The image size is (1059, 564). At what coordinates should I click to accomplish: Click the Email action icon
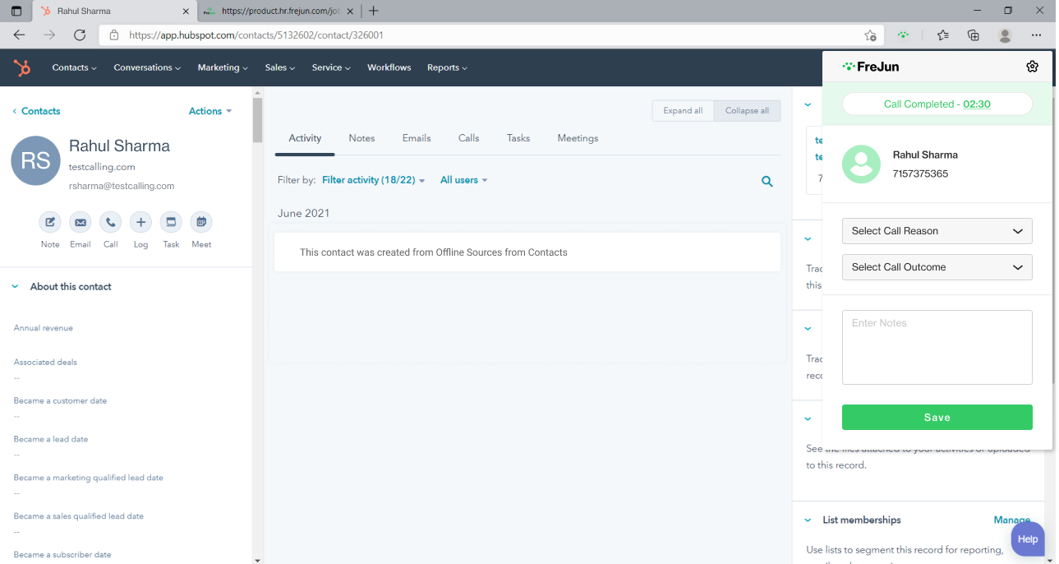pyautogui.click(x=81, y=222)
